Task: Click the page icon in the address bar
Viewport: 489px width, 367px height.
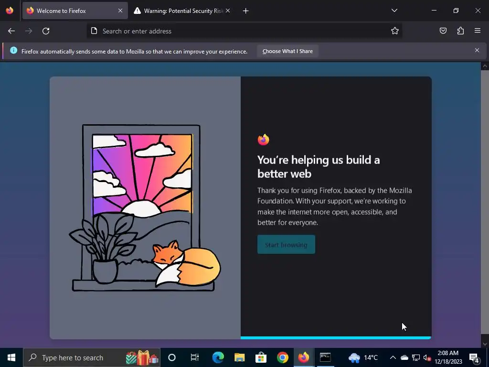Action: pos(94,31)
